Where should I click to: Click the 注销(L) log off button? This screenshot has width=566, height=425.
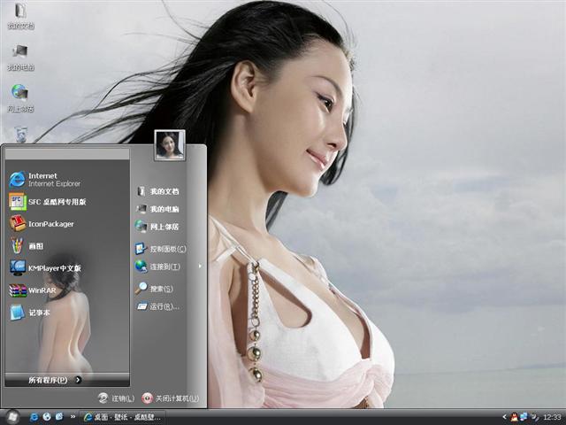point(116,398)
